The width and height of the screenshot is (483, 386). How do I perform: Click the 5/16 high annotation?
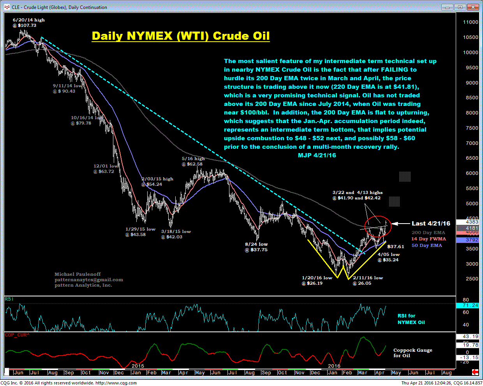[193, 161]
